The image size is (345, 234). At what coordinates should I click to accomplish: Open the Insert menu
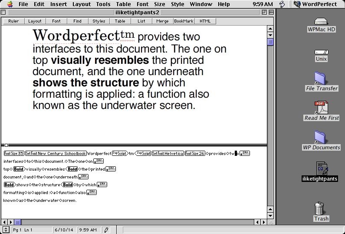59,4
